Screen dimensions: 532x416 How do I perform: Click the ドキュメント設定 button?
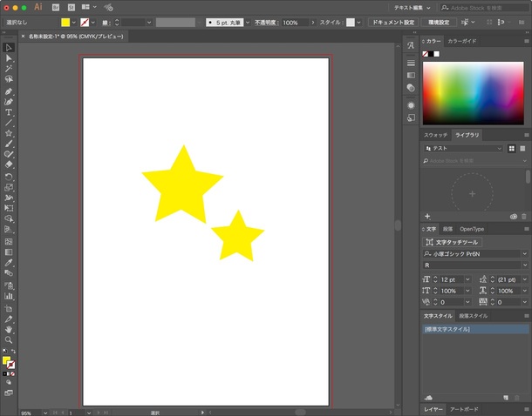click(393, 23)
